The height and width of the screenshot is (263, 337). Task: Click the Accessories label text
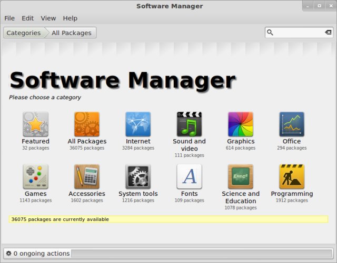[x=87, y=194]
